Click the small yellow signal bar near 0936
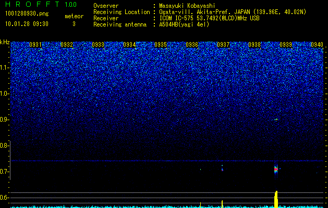 click(x=200, y=205)
